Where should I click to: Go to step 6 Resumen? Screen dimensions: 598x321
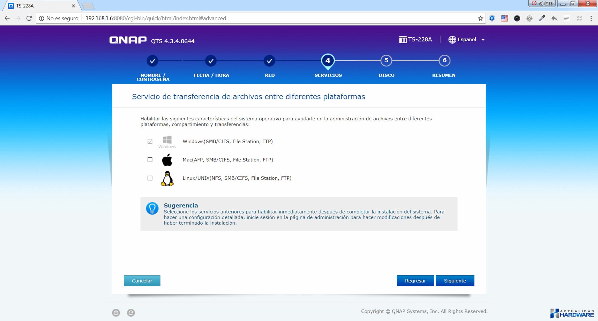[444, 61]
